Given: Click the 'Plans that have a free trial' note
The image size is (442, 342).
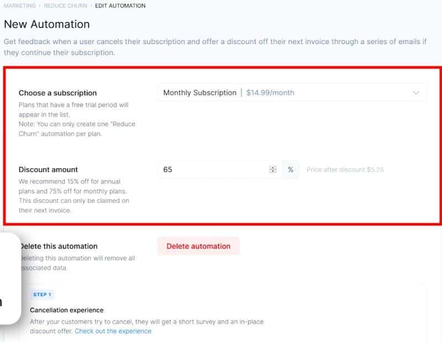Looking at the screenshot, I should point(77,119).
